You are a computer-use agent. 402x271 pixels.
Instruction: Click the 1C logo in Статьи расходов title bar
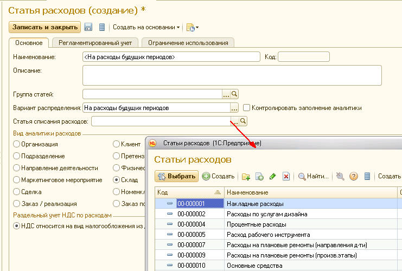tap(153, 143)
